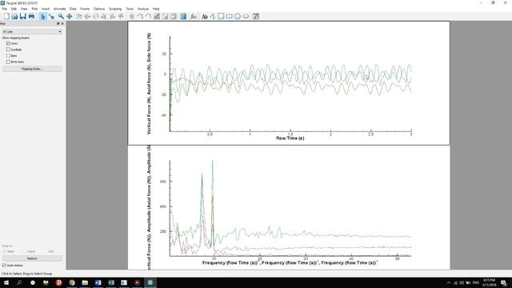Image resolution: width=512 pixels, height=288 pixels.
Task: Open Chrome from the taskbar
Action: [72, 282]
